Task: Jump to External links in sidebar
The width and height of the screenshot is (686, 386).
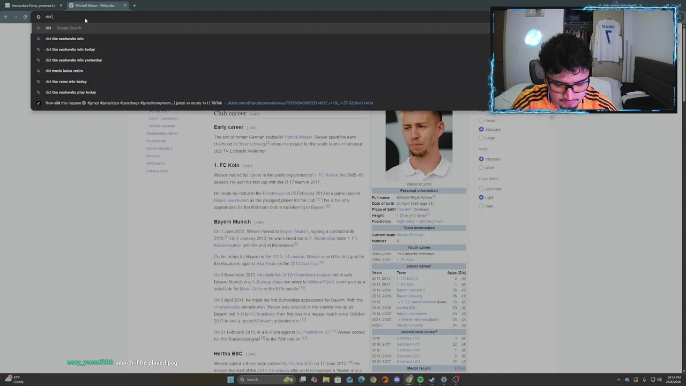Action: tap(156, 171)
